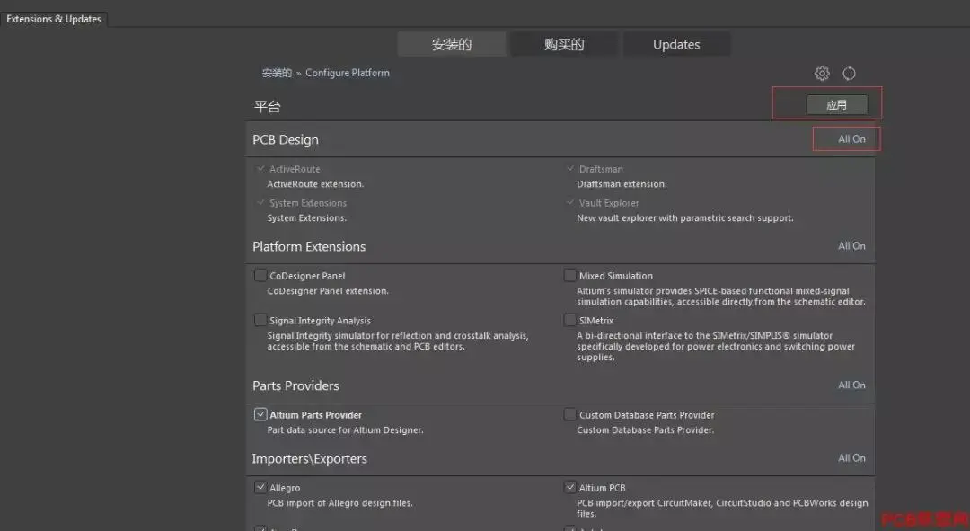Uncheck the Allegro importer checkbox
The height and width of the screenshot is (531, 970).
(x=260, y=488)
